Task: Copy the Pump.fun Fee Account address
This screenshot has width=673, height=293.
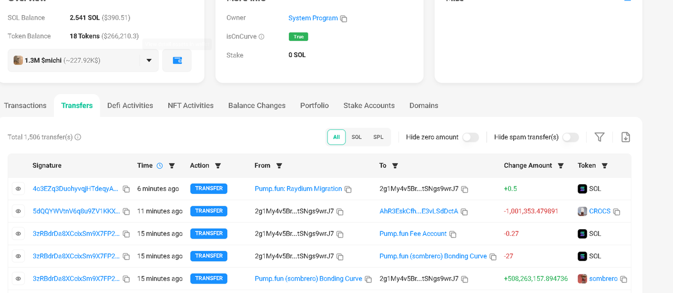Action: 453,234
